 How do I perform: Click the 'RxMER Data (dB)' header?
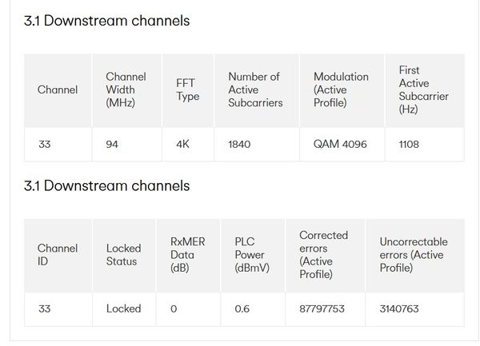tap(188, 255)
